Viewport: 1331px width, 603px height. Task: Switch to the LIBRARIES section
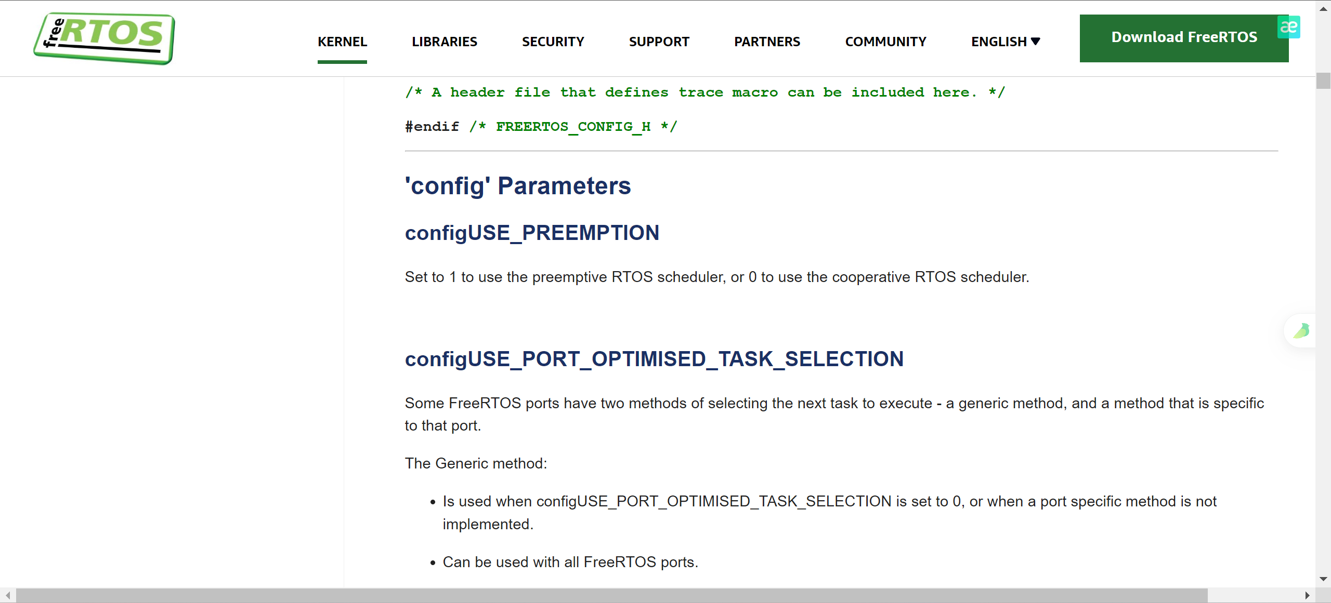tap(445, 41)
